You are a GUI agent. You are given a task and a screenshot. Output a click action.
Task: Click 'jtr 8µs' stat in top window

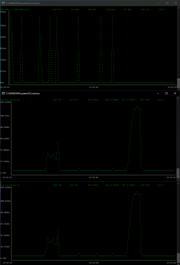coord(127,10)
